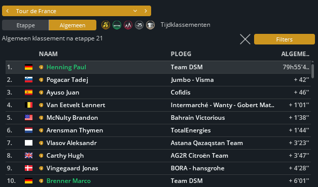Screen dimensions: 318x187
Task: Switch to the Etappe tab
Action: (x=25, y=25)
